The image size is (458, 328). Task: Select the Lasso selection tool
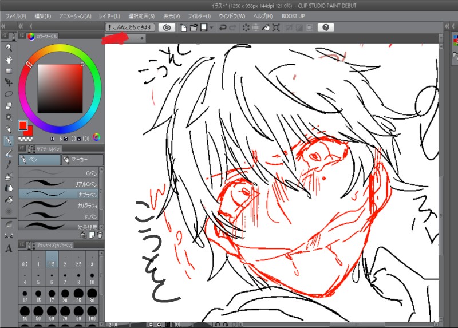pyautogui.click(x=9, y=94)
